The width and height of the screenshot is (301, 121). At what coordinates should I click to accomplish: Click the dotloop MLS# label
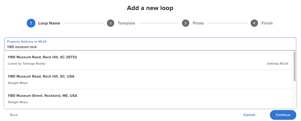pos(278,64)
